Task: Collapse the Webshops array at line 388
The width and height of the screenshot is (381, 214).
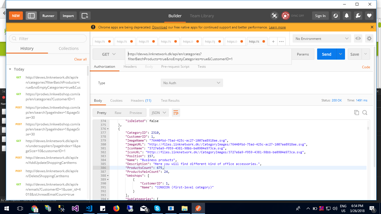Action: click(108, 176)
